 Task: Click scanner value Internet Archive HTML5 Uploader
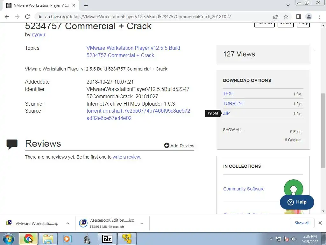(x=131, y=104)
